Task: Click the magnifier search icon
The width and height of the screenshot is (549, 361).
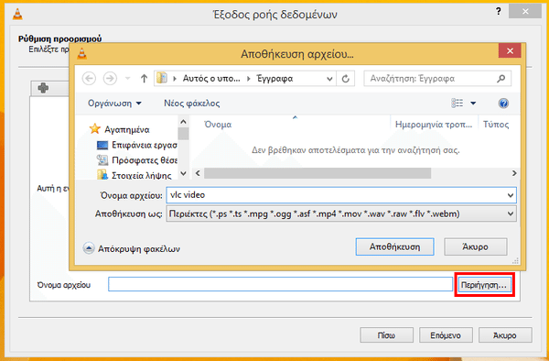Action: pos(501,79)
